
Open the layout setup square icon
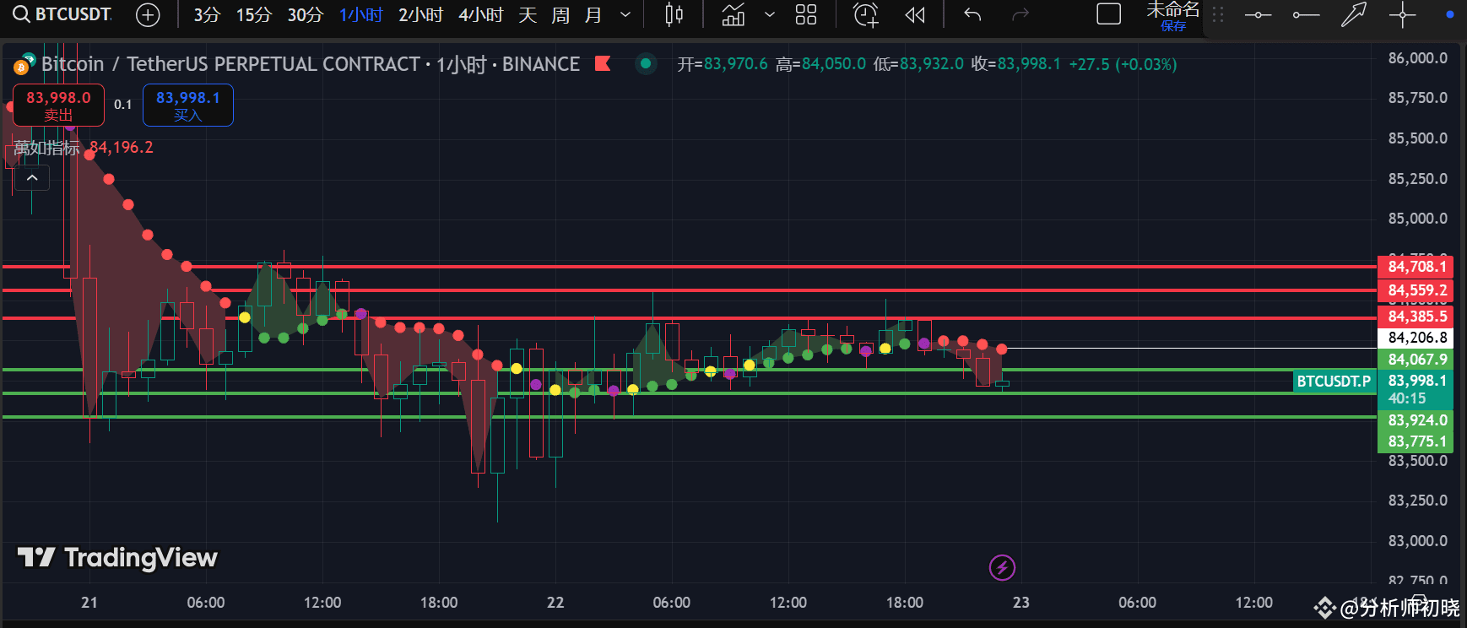1108,14
